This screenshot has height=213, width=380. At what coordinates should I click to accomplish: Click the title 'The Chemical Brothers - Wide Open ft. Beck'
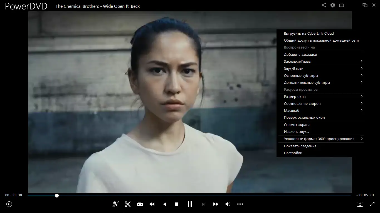(x=98, y=6)
